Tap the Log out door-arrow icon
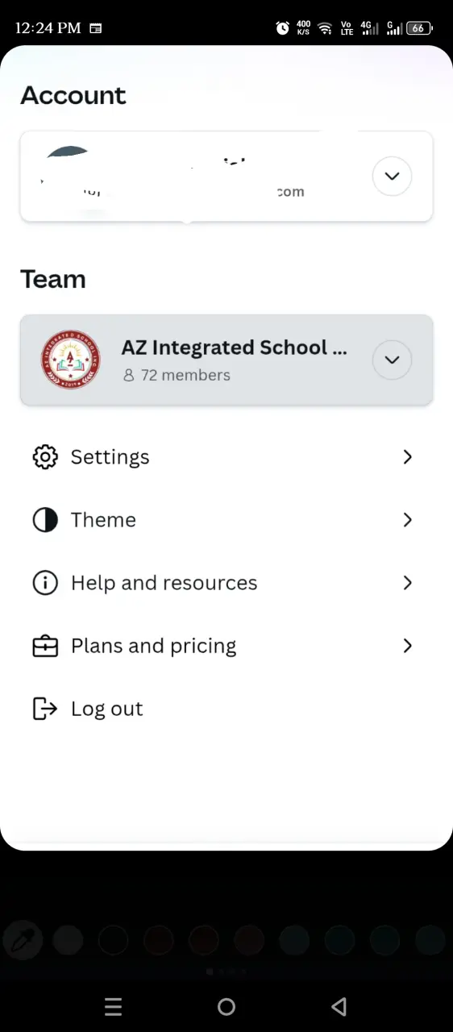Viewport: 453px width, 1032px height. [45, 709]
